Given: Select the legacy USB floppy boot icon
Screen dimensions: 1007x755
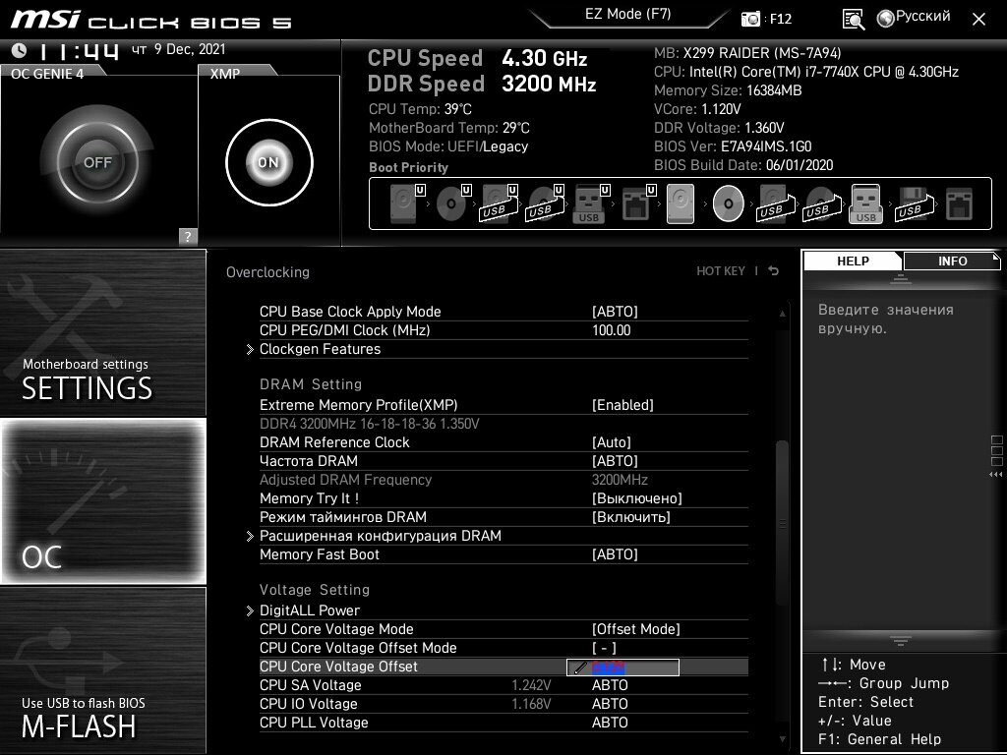Looking at the screenshot, I should [x=915, y=203].
